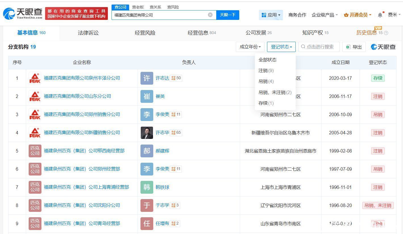Filter branches by 存续(1)

click(x=266, y=103)
